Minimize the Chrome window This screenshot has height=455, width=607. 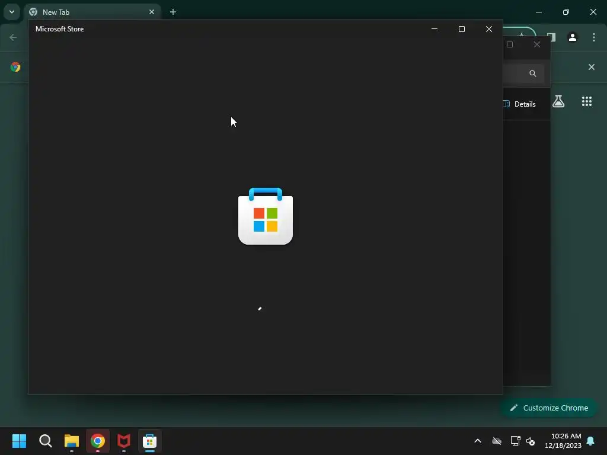[x=538, y=12]
